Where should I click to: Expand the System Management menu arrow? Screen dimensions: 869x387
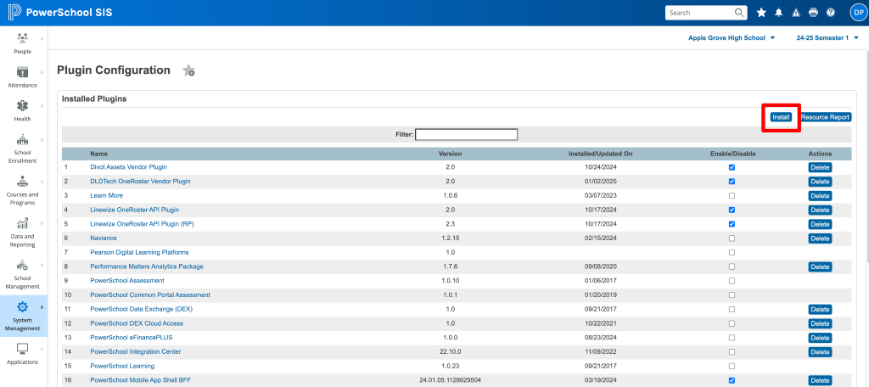tap(42, 306)
